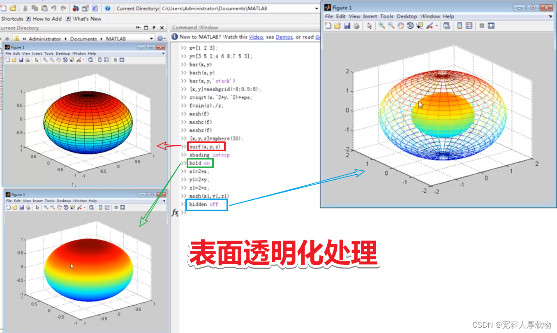Click the 'shading interp' command line text
This screenshot has height=333, width=557.
tap(209, 155)
